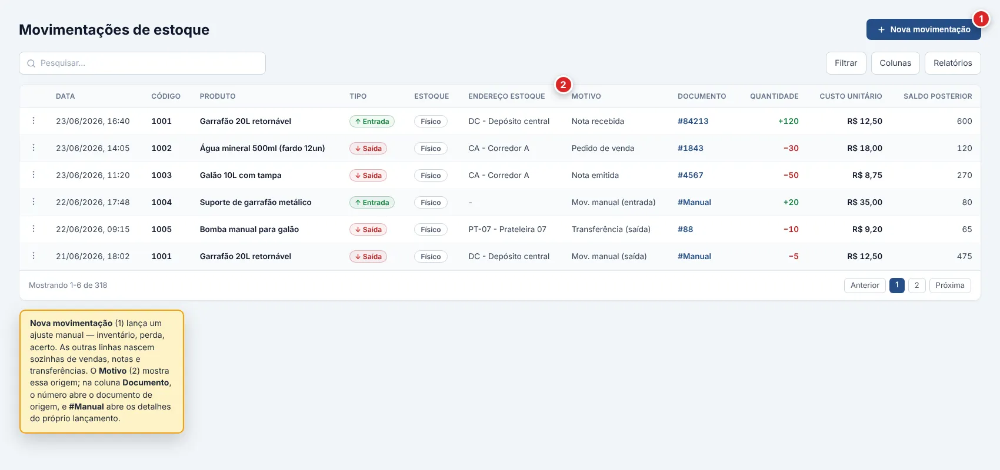Click Físico badge in Bomba manual row
The image size is (1000, 470).
pyautogui.click(x=431, y=230)
